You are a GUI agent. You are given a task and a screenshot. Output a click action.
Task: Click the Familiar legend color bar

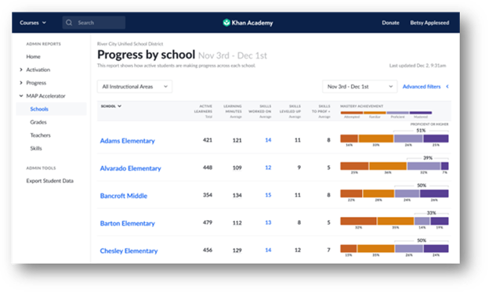pos(375,113)
